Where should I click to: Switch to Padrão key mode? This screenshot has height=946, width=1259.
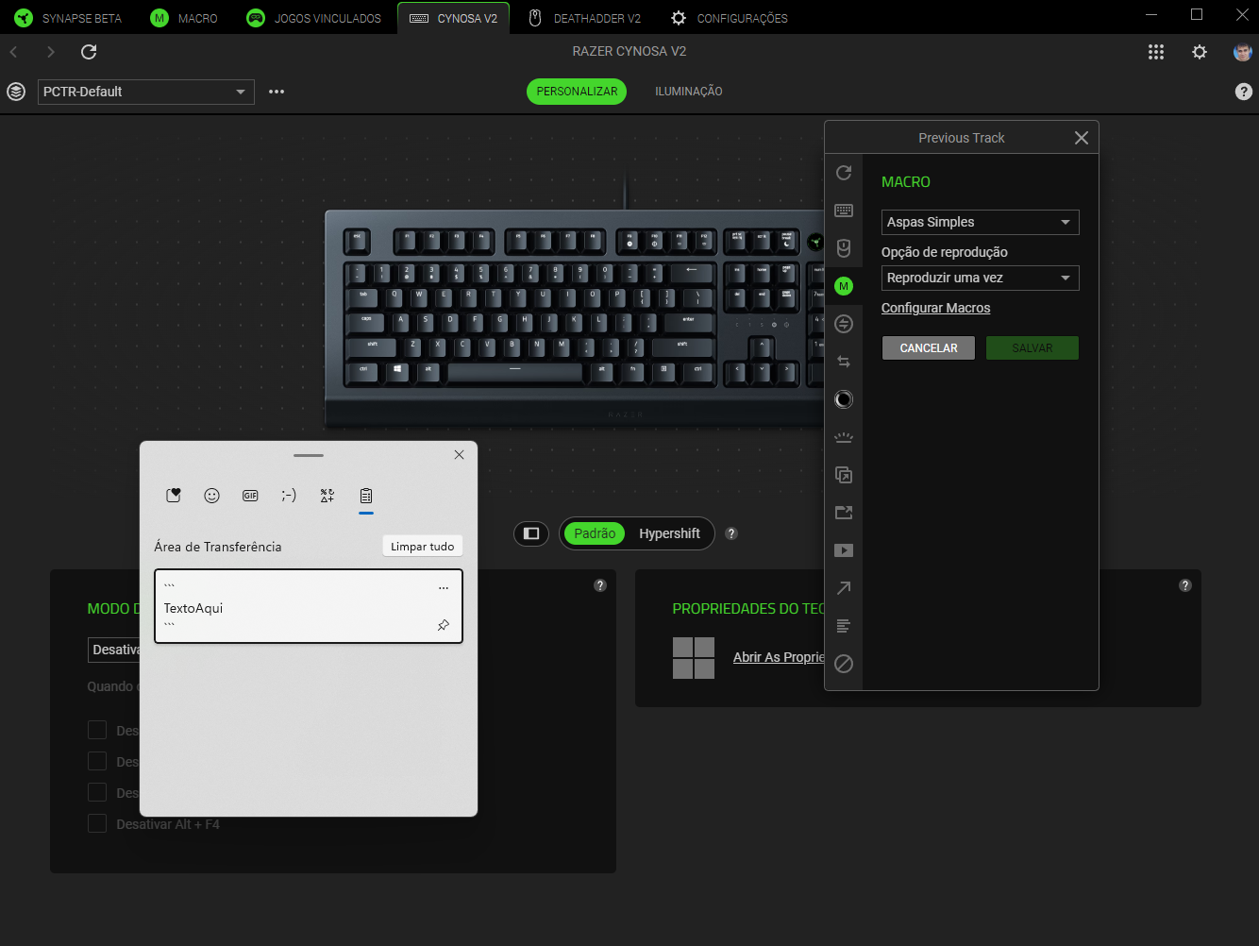[x=595, y=533]
